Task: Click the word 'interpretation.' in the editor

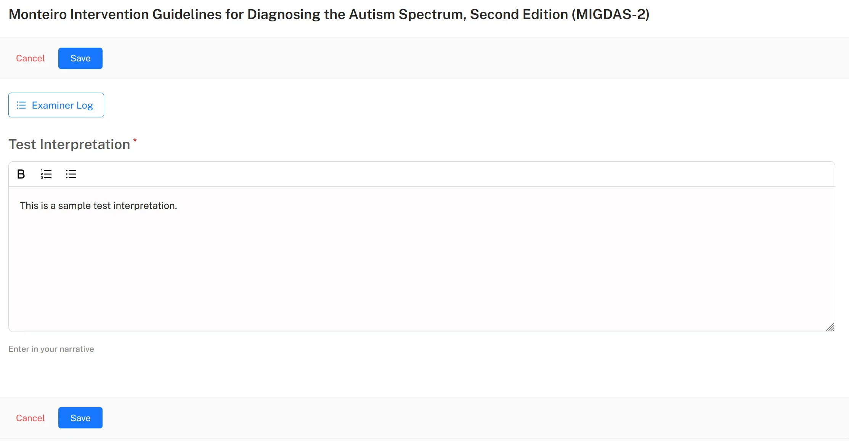Action: 145,205
